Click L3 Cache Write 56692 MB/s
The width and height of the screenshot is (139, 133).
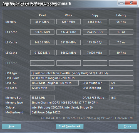[68, 53]
